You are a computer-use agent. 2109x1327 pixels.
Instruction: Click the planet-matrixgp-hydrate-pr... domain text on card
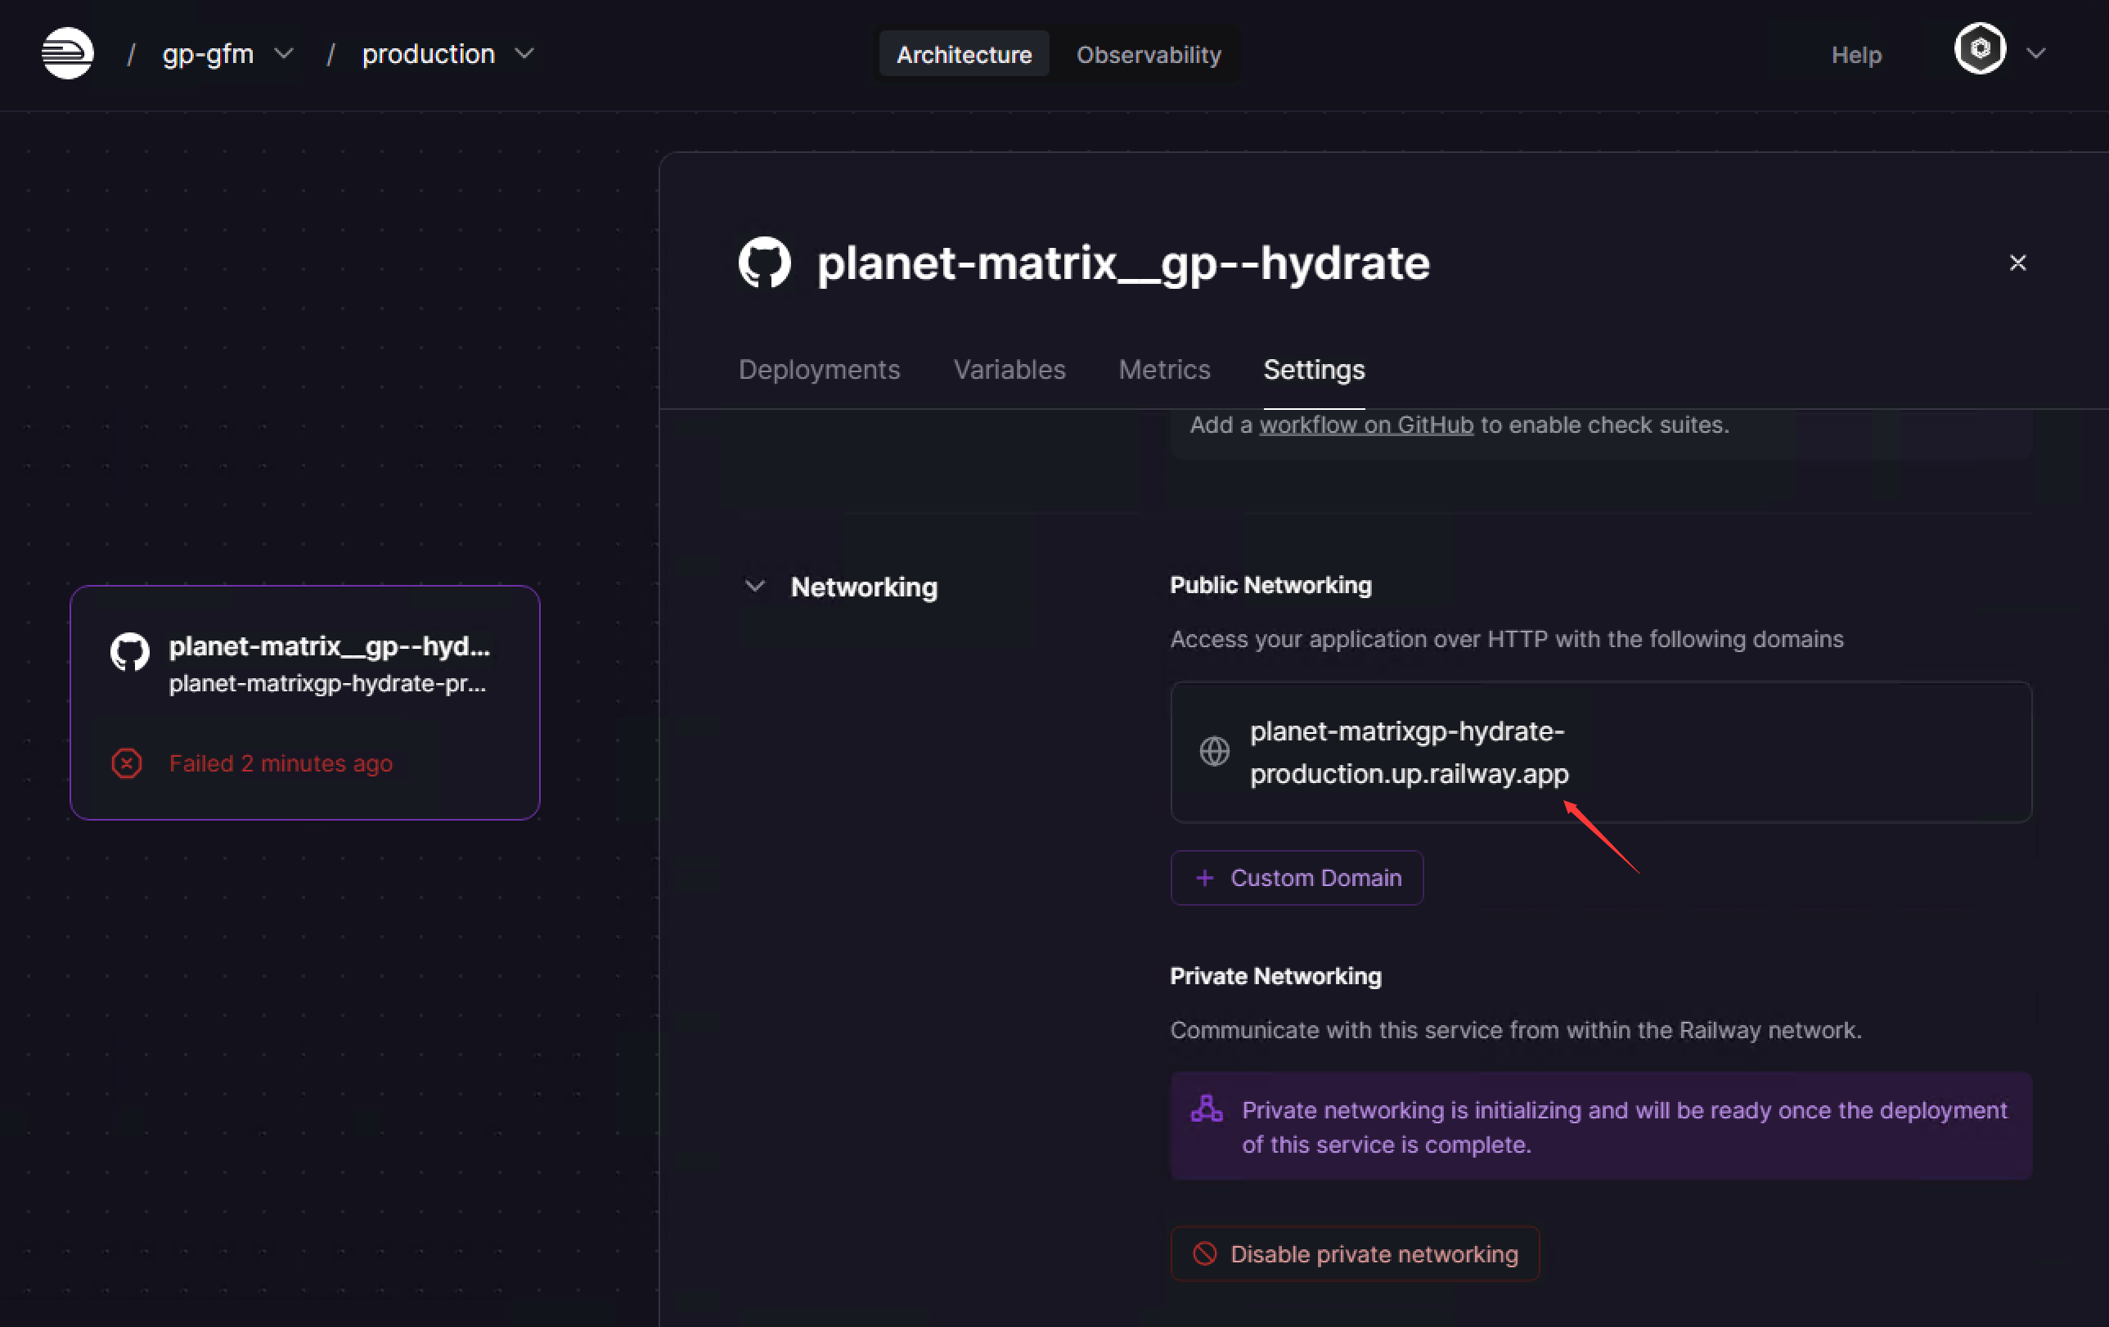(326, 683)
